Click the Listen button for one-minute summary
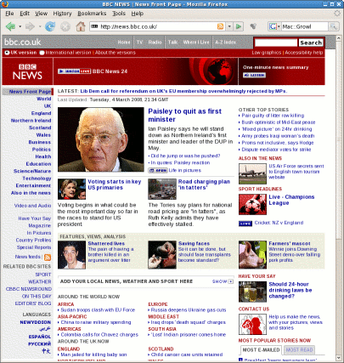 pos(254,75)
